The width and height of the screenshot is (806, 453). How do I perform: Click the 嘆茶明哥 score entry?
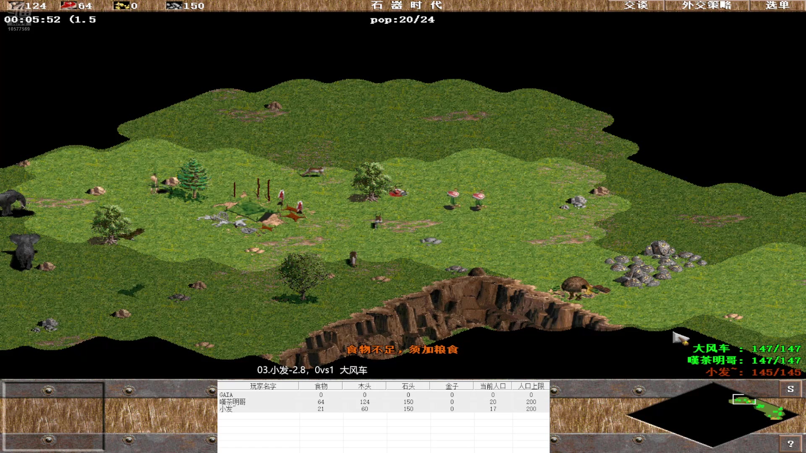[744, 360]
